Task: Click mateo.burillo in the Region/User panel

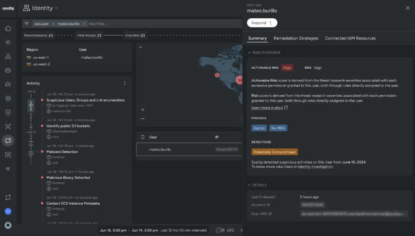Action: [x=92, y=57]
